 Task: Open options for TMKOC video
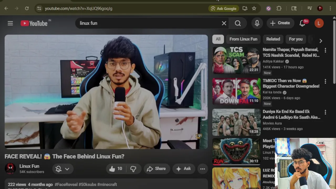pyautogui.click(x=325, y=81)
